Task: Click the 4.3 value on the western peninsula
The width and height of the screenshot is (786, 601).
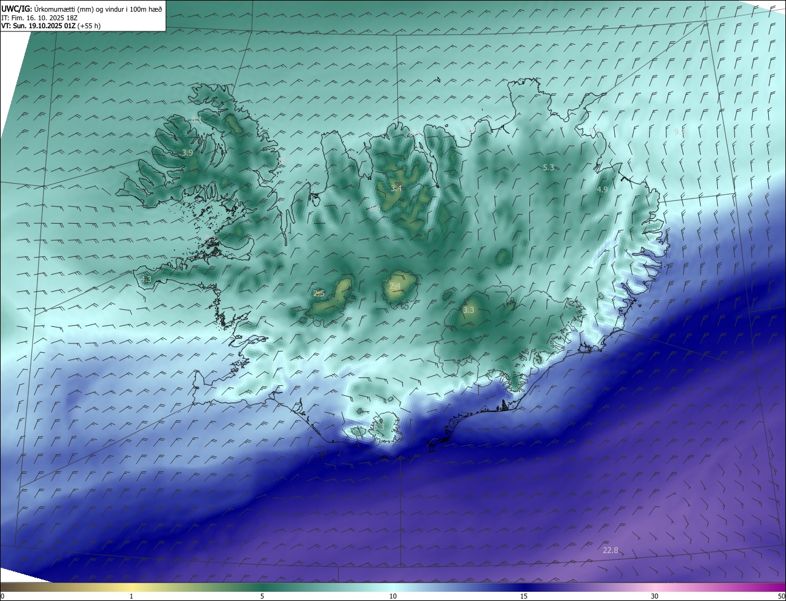Action: click(x=146, y=279)
